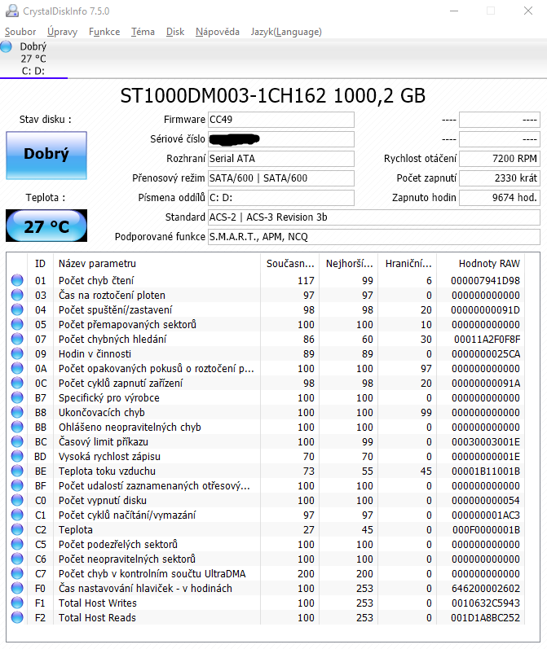547x649 pixels.
Task: Click status circle for Hodin v činnosti
Action: click(x=17, y=353)
